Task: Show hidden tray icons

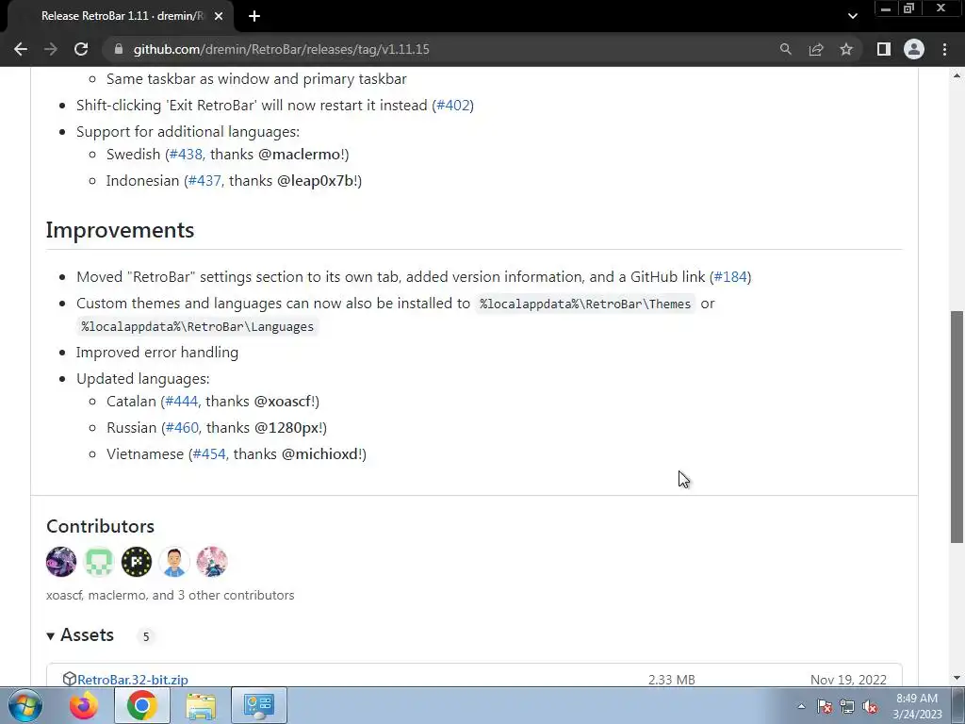Action: [801, 706]
